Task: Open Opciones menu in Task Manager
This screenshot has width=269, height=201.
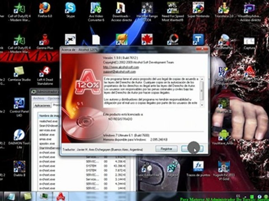Action: [53, 99]
